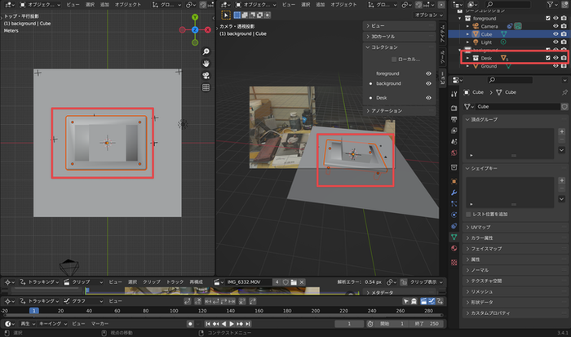Hide the Desk collection with its eye icon
Viewport: 571px width, 337px height.
[556, 58]
